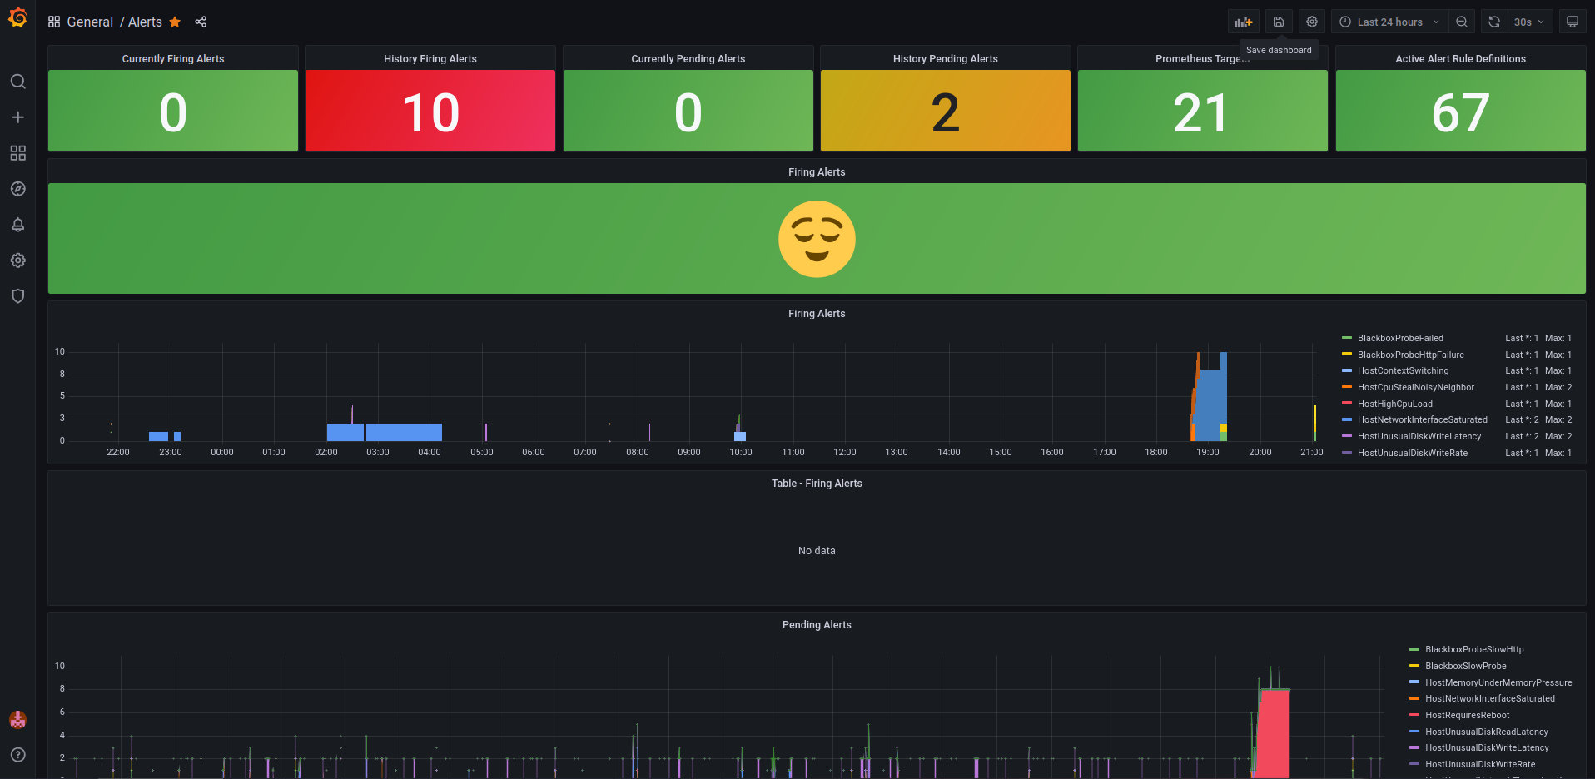Open the Explore compass icon

[x=17, y=189]
